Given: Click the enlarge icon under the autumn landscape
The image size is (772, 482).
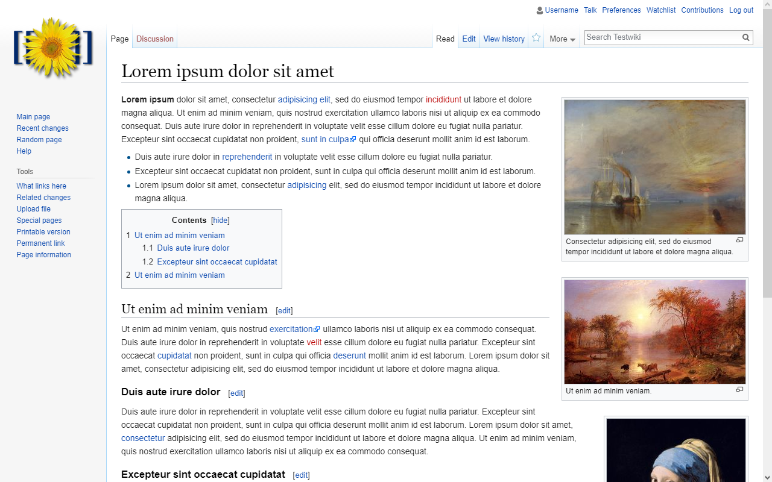Looking at the screenshot, I should 739,390.
